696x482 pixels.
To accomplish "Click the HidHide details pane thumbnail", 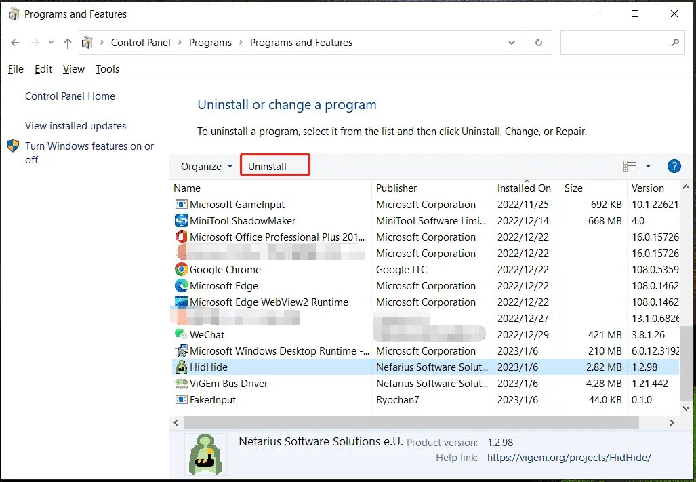I will click(x=205, y=454).
